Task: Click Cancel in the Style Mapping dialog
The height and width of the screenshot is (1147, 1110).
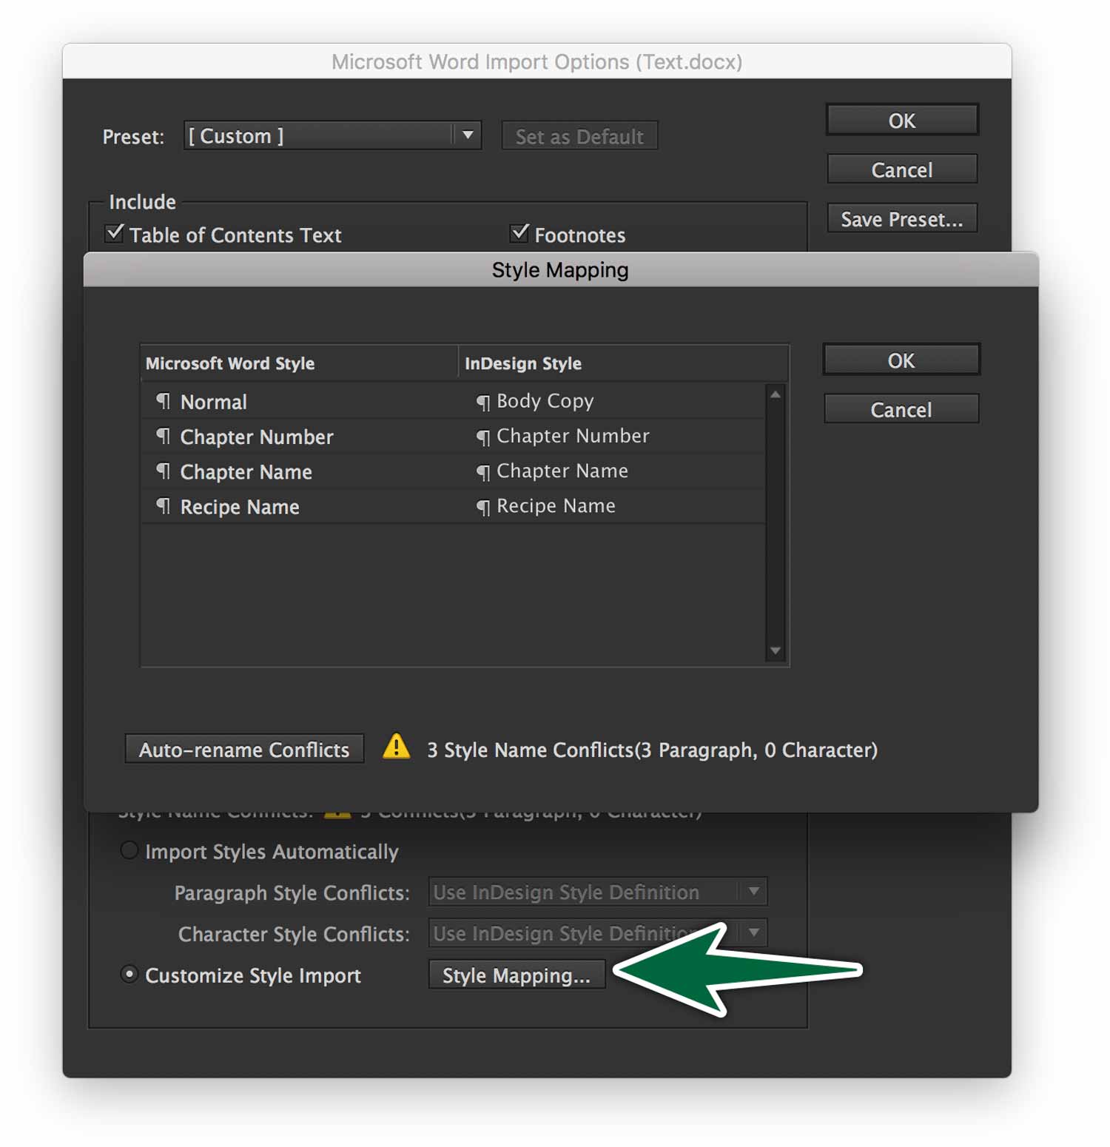Action: [901, 409]
